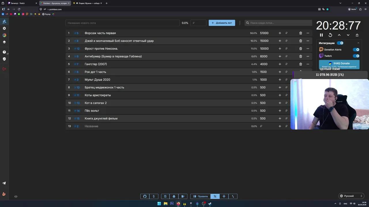Viewport: 369px width, 207px height.
Task: Toggle the eye visibility icon at bottom left
Action: pyautogui.click(x=16, y=197)
